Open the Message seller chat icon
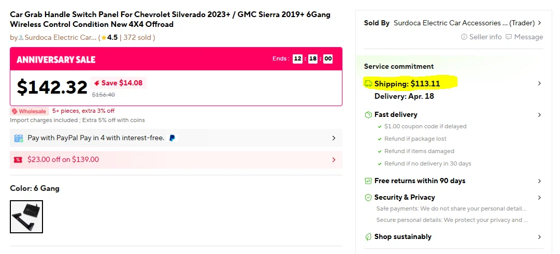 pos(509,37)
